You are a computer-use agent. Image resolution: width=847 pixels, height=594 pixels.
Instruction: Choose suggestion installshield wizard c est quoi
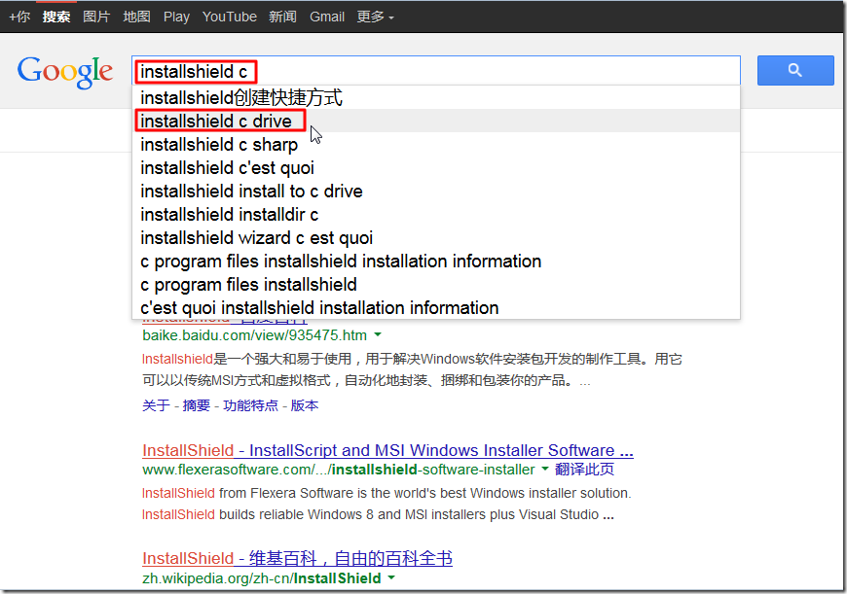436,238
